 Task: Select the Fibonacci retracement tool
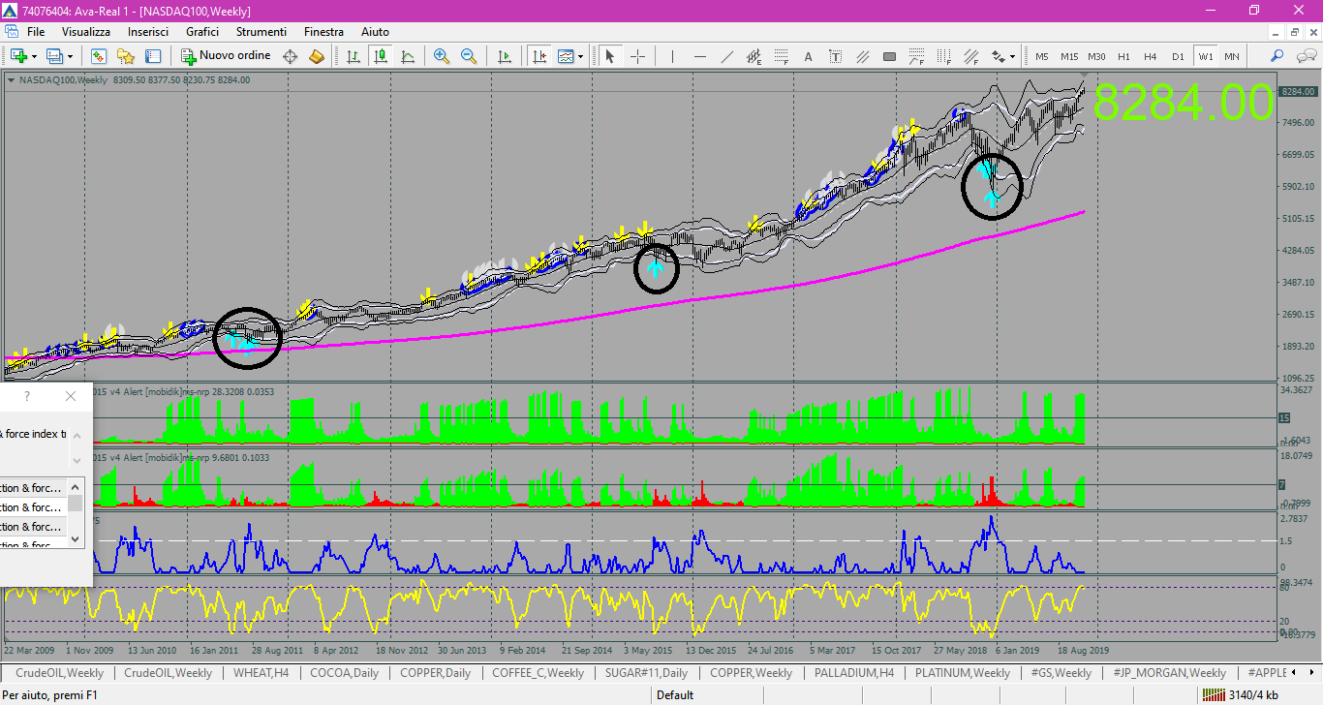click(x=781, y=56)
